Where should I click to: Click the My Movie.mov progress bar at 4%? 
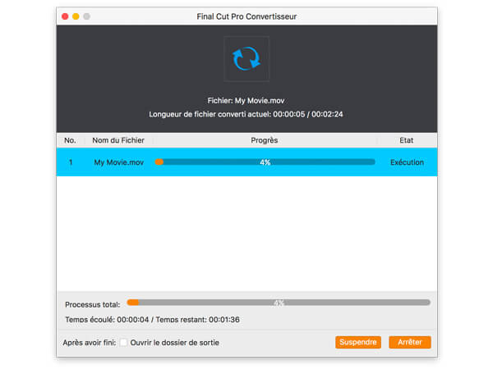click(x=265, y=162)
